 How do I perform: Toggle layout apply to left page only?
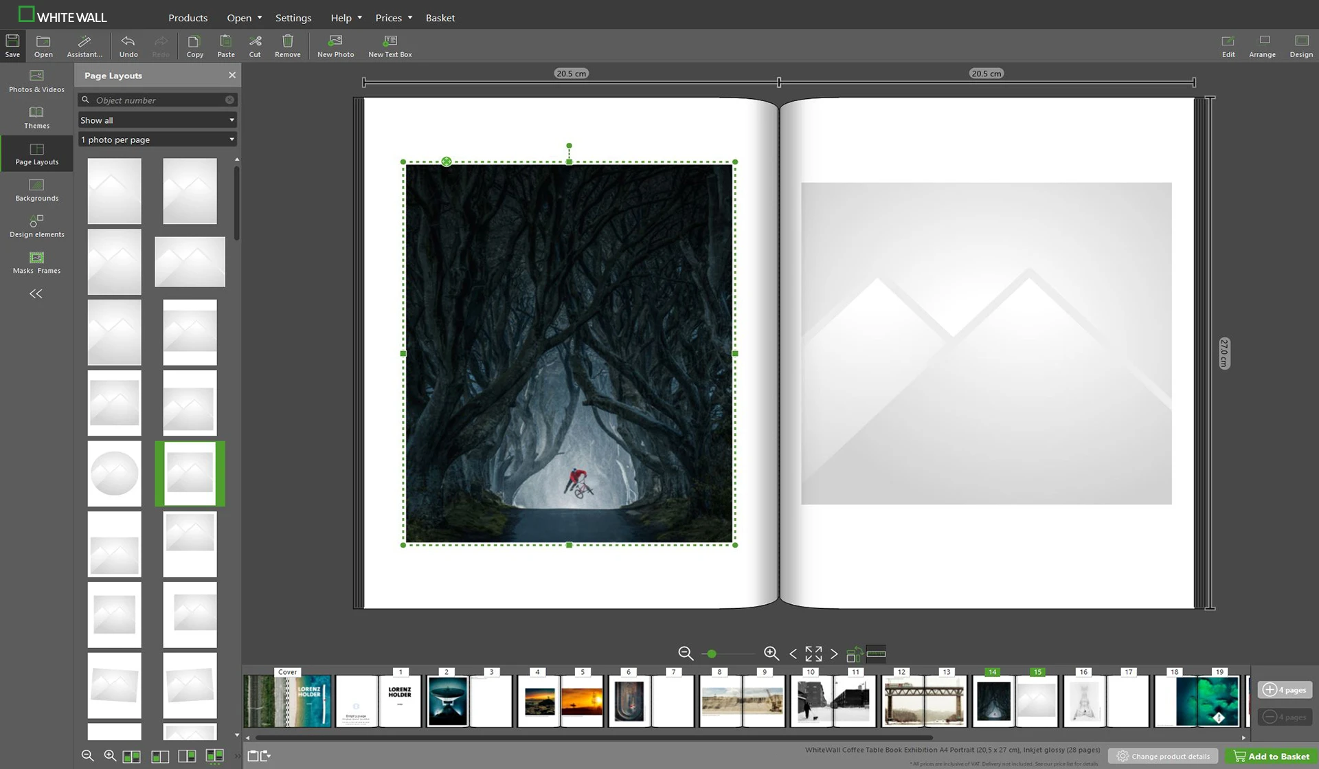(x=159, y=756)
